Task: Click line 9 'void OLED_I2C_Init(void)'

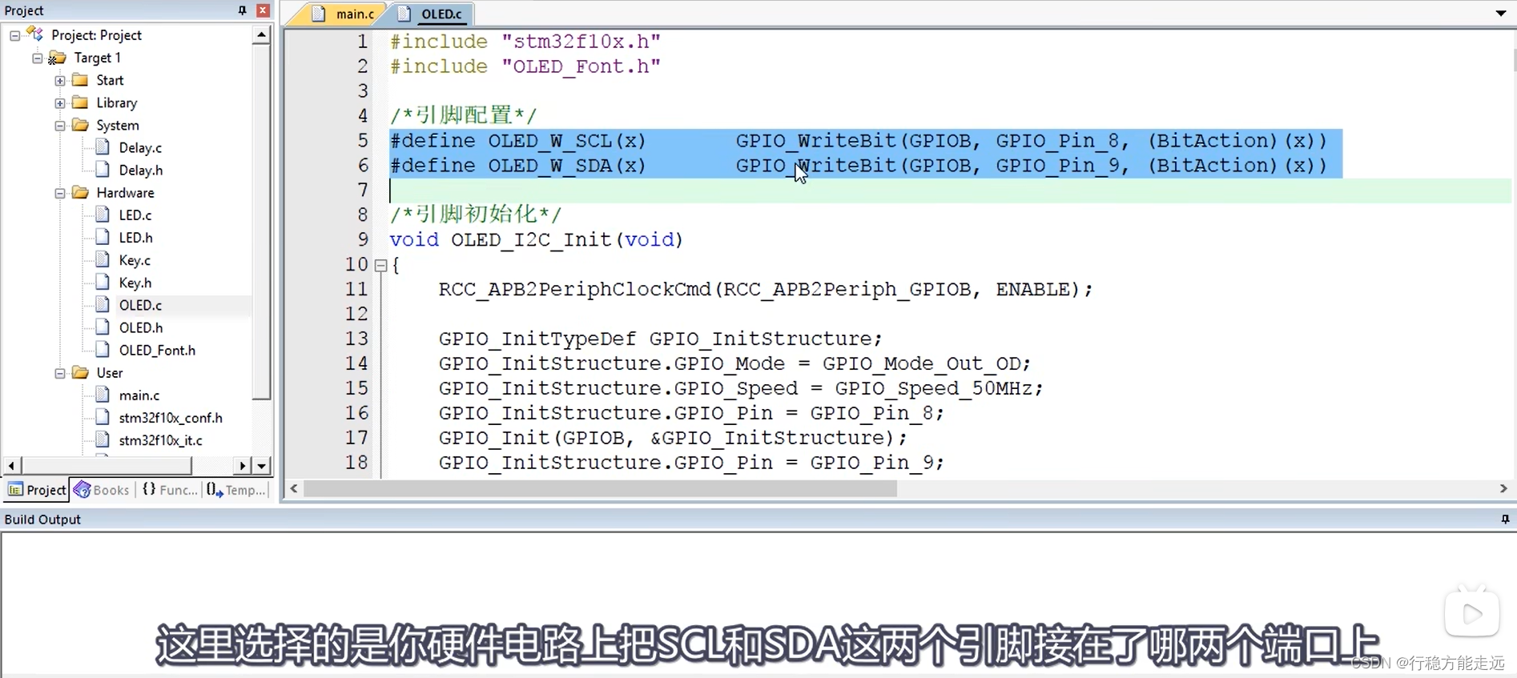Action: (536, 239)
